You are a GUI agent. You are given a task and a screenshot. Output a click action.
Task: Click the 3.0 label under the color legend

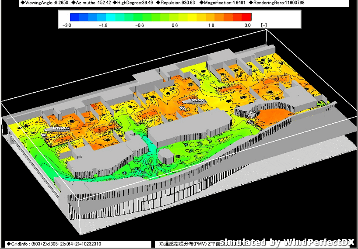pos(248,25)
